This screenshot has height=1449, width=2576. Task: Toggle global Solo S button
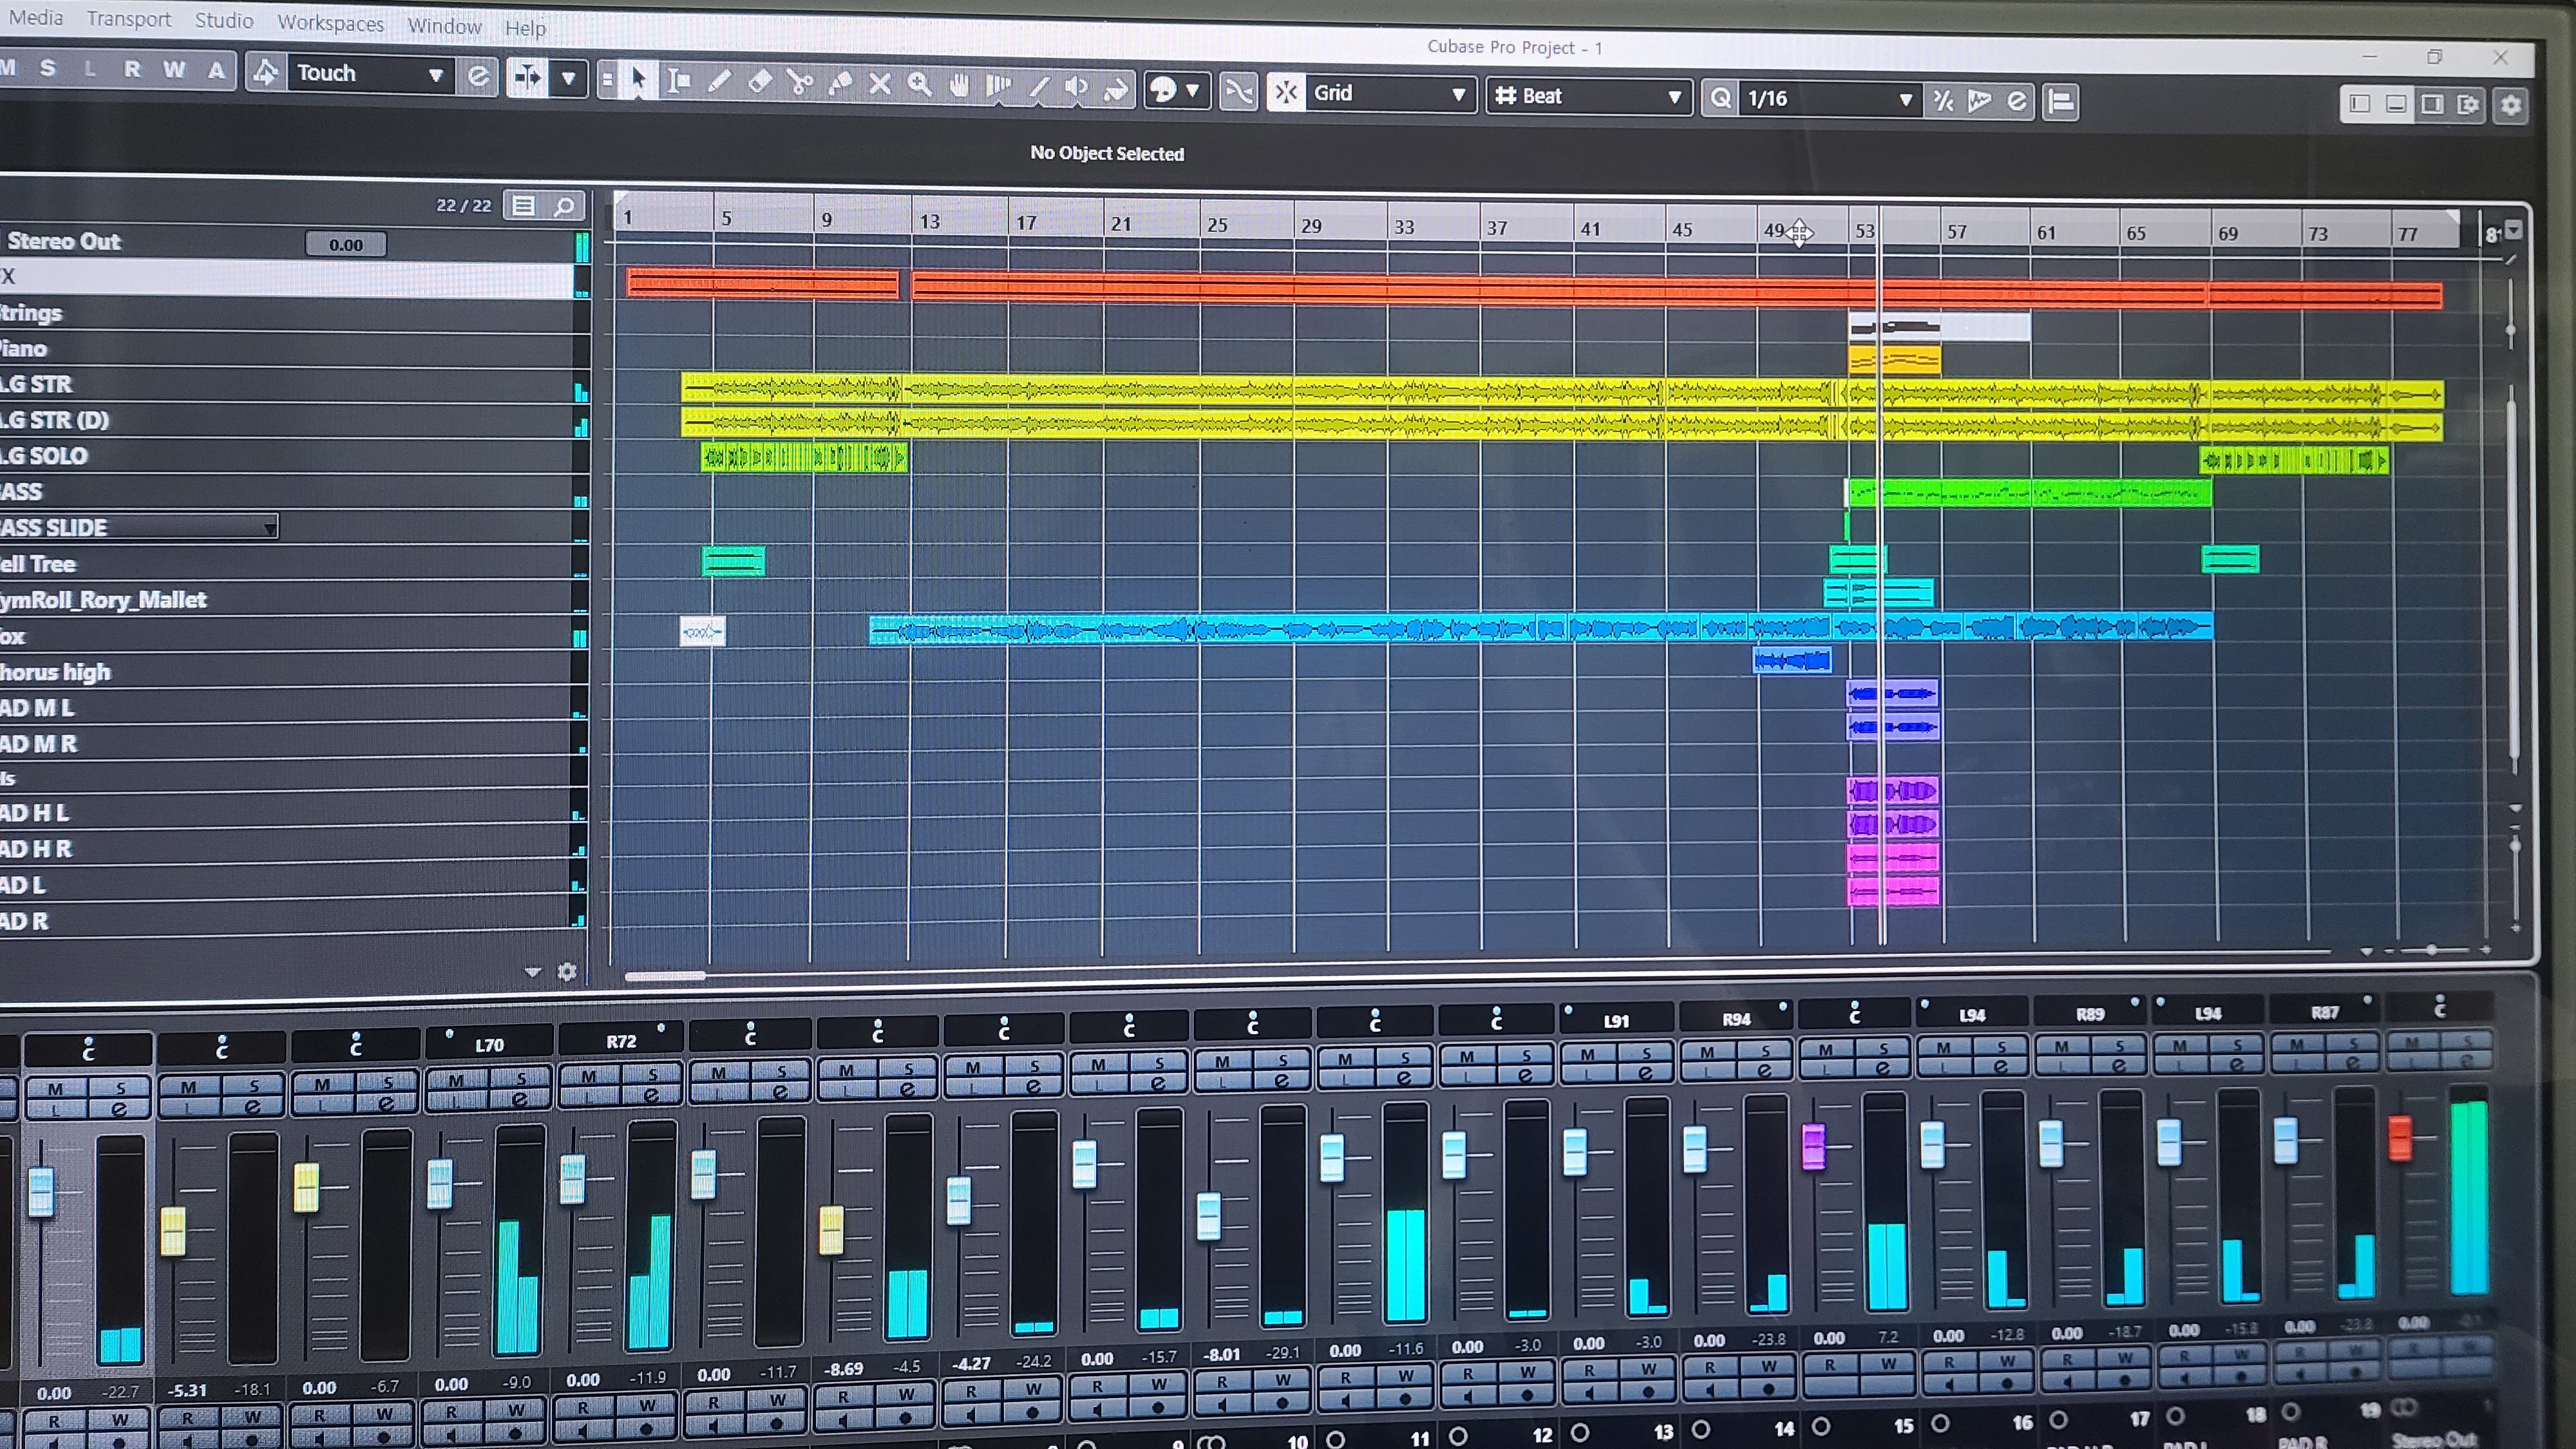tap(47, 68)
